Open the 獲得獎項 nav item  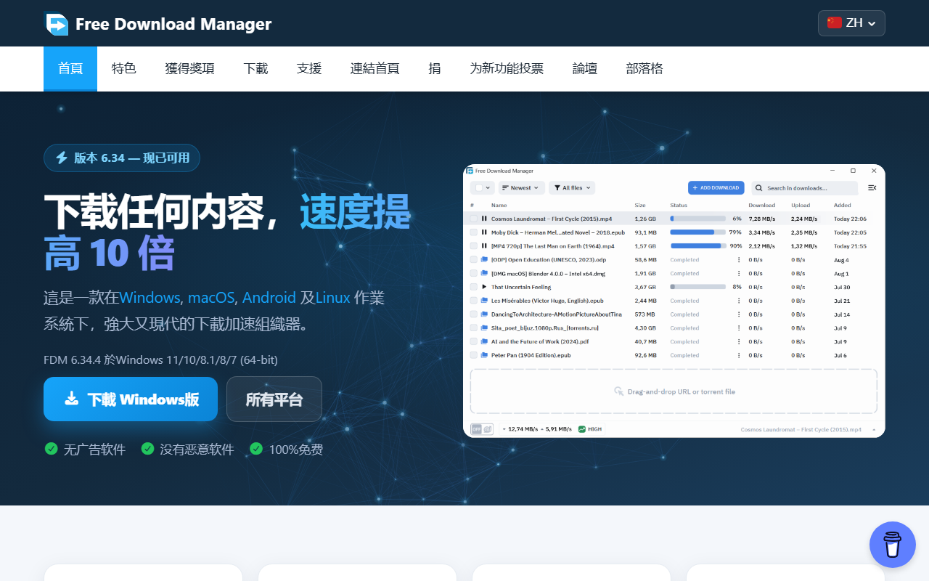click(189, 69)
